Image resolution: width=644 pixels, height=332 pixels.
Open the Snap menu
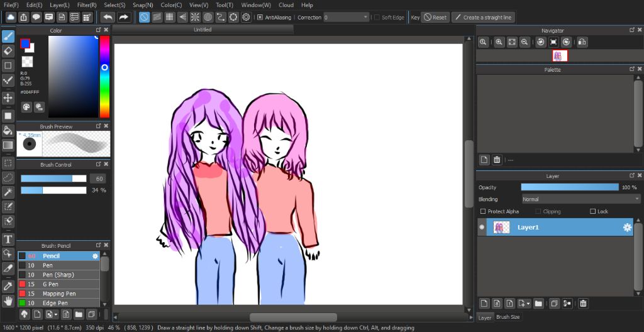tap(143, 5)
